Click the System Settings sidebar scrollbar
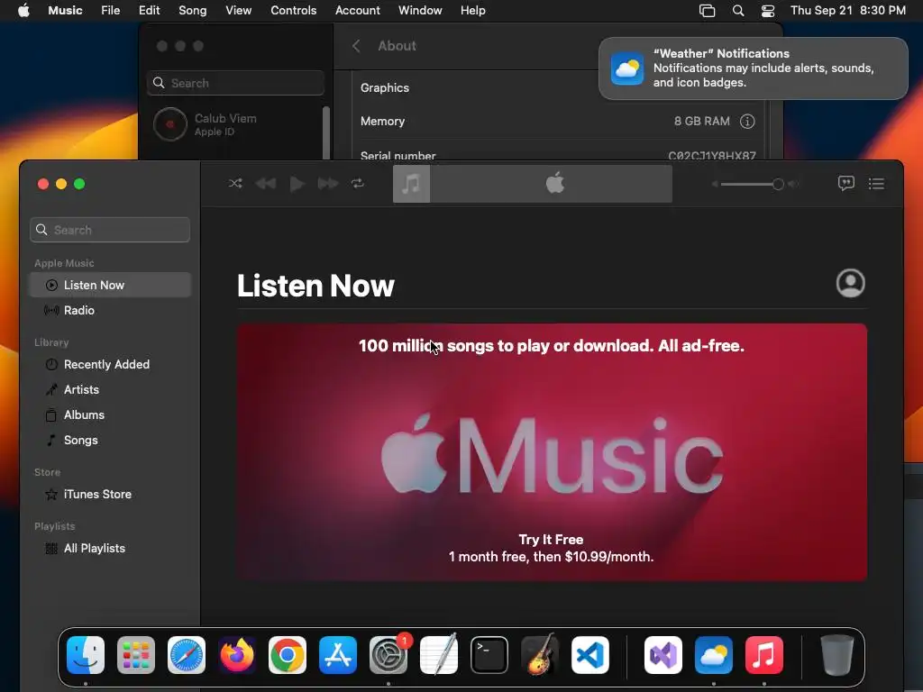923x692 pixels. (x=326, y=133)
